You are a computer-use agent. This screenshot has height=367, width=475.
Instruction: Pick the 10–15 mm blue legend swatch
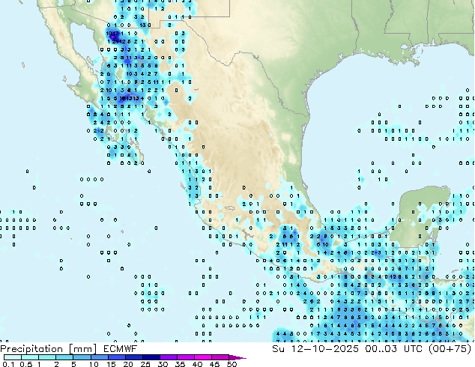[99, 357]
